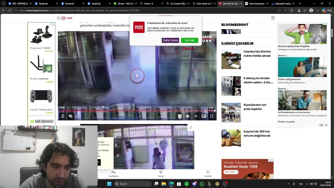Open thumbnail of Kayseri tohum article

coord(231,139)
